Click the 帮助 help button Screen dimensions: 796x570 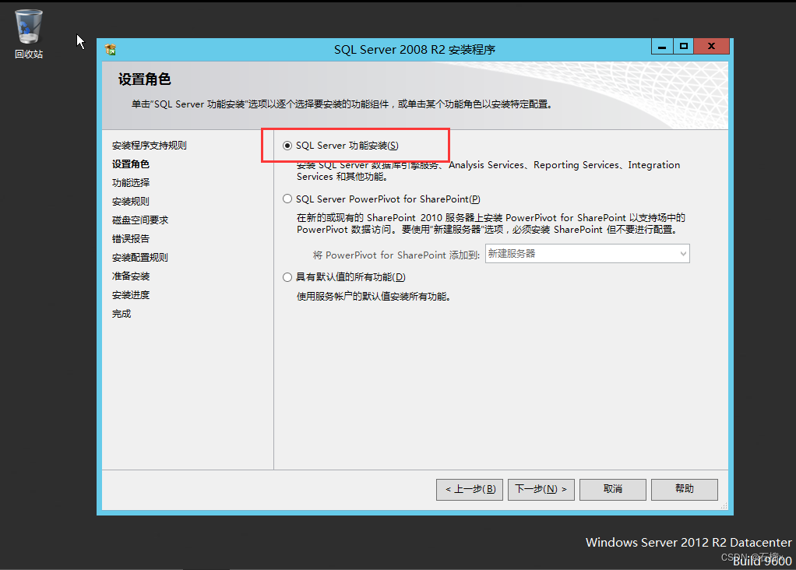point(685,489)
